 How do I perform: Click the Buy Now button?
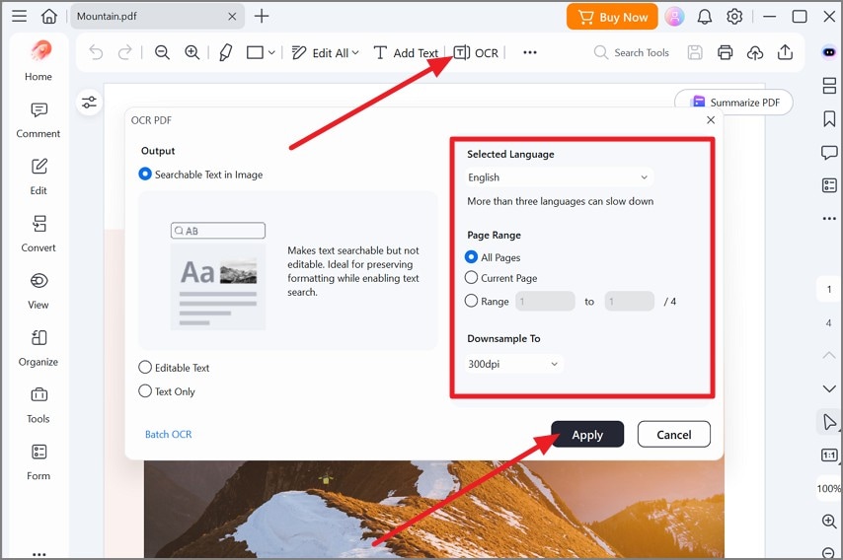click(612, 17)
